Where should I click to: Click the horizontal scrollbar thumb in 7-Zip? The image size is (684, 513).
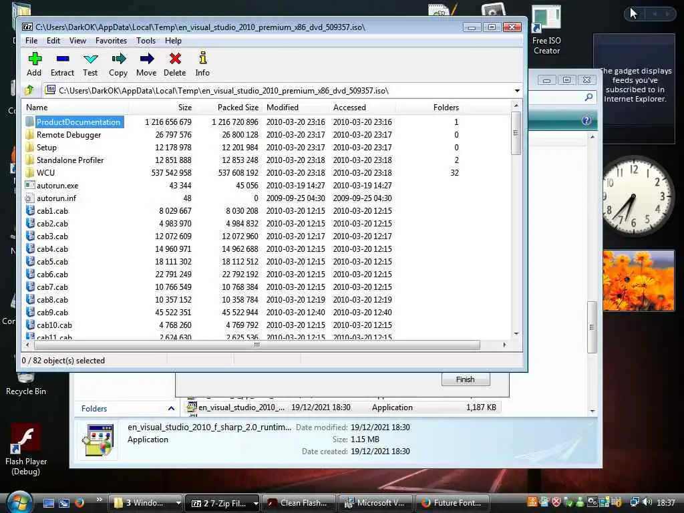tap(257, 345)
